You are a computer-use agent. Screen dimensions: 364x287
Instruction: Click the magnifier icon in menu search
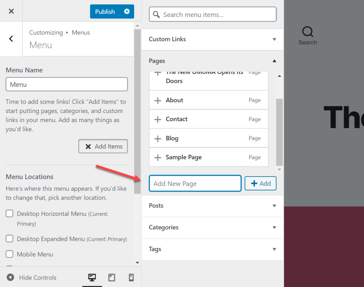156,14
